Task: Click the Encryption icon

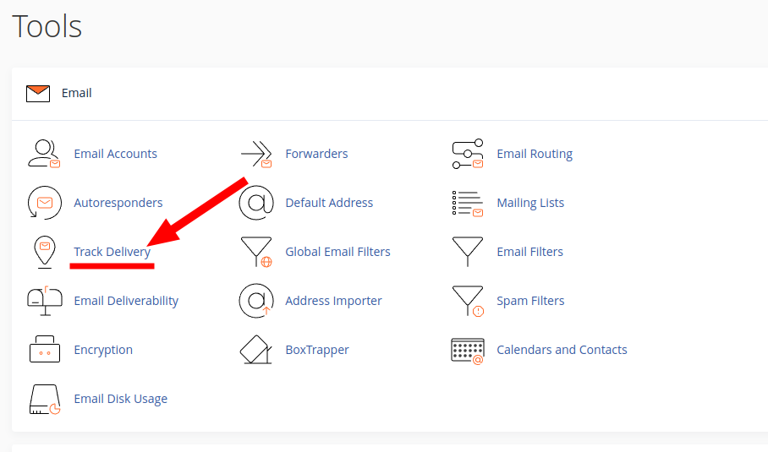Action: click(45, 349)
